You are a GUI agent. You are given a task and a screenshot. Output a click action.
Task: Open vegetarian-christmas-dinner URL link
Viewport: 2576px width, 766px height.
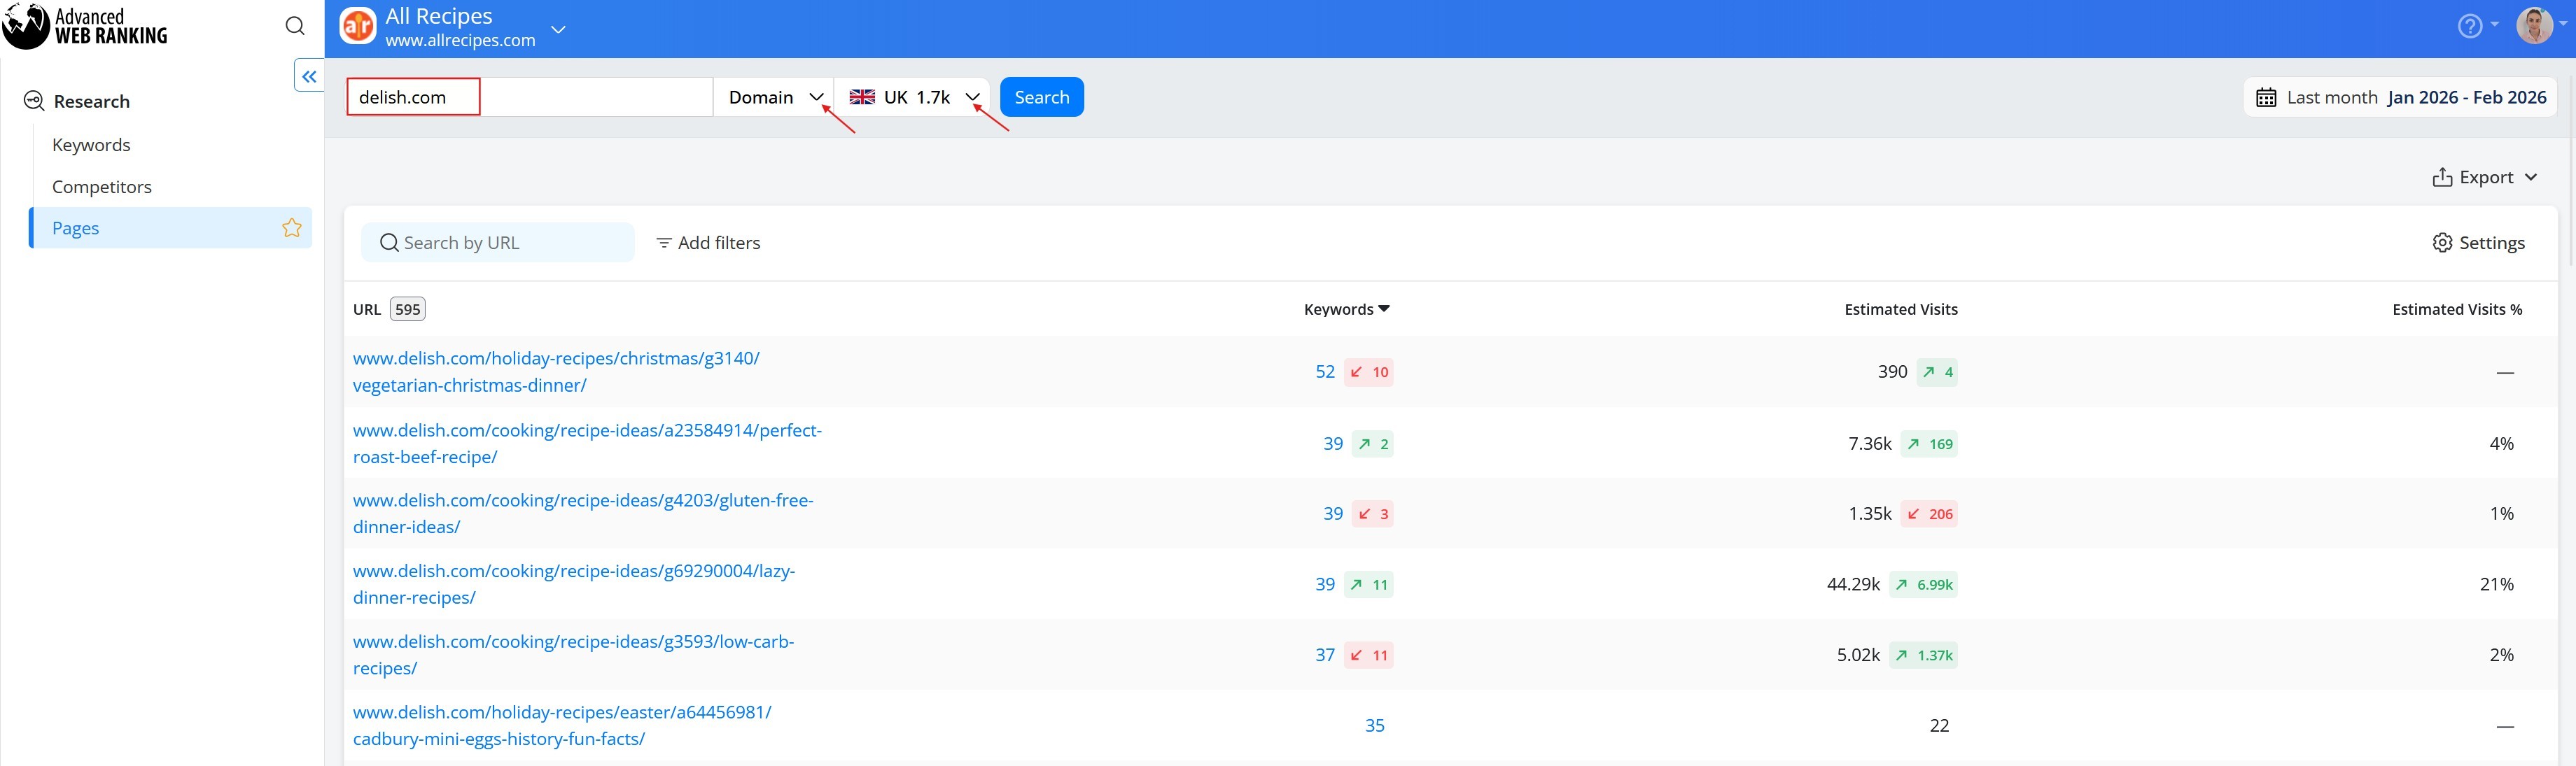556,372
